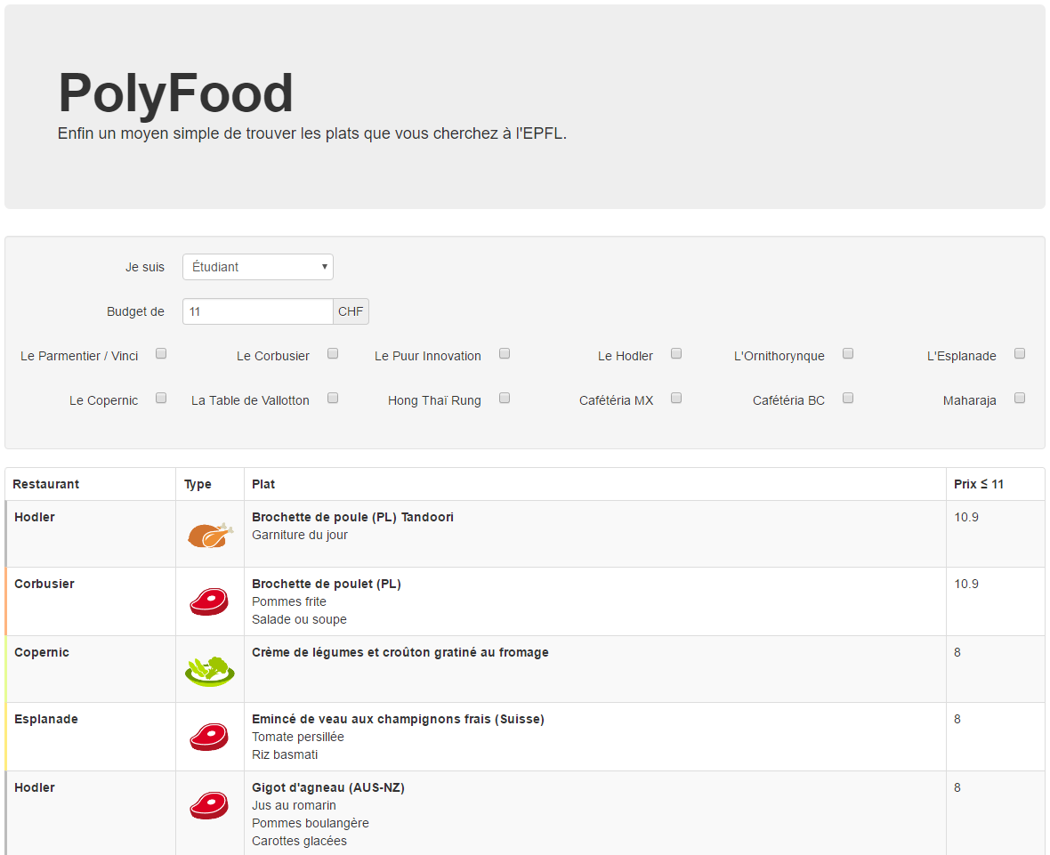Select Crème de légumes et croûton gratiné dish

[x=400, y=652]
